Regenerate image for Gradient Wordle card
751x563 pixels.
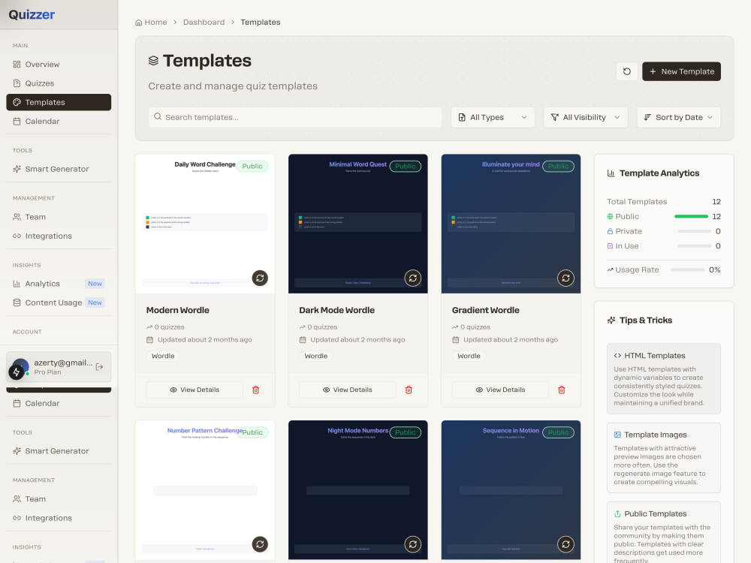coord(566,278)
